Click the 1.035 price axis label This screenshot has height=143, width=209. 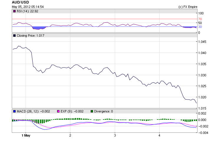tap(202, 64)
